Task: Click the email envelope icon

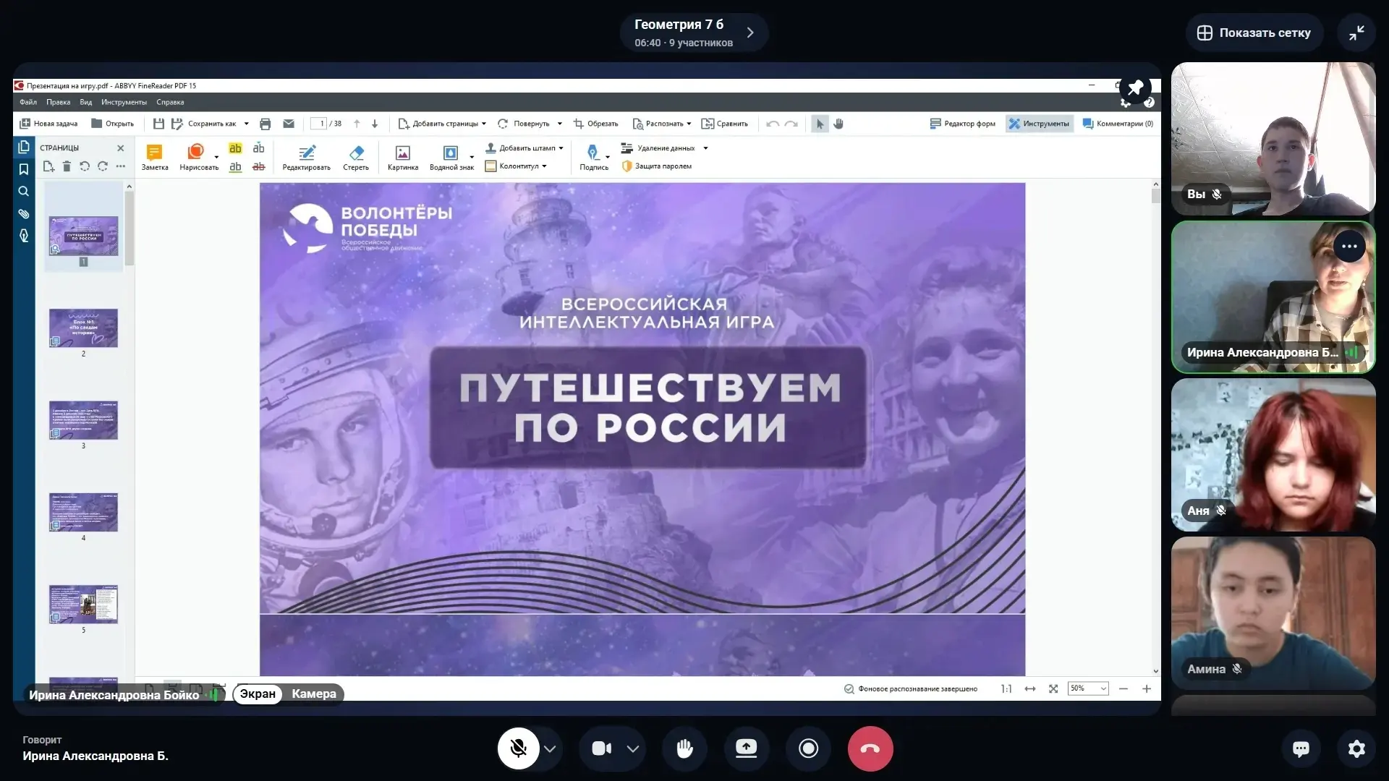Action: click(x=289, y=124)
